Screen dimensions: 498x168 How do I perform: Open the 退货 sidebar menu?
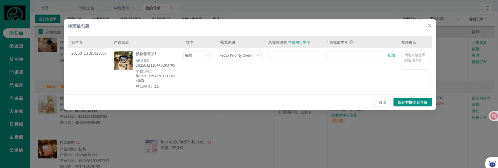click(x=16, y=46)
